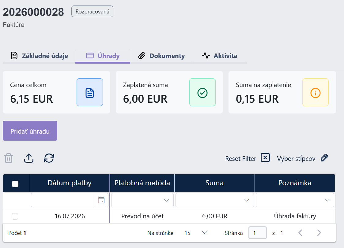Open the calendar picker in Dátum platby filter
This screenshot has height=248, width=344.
[x=101, y=200]
